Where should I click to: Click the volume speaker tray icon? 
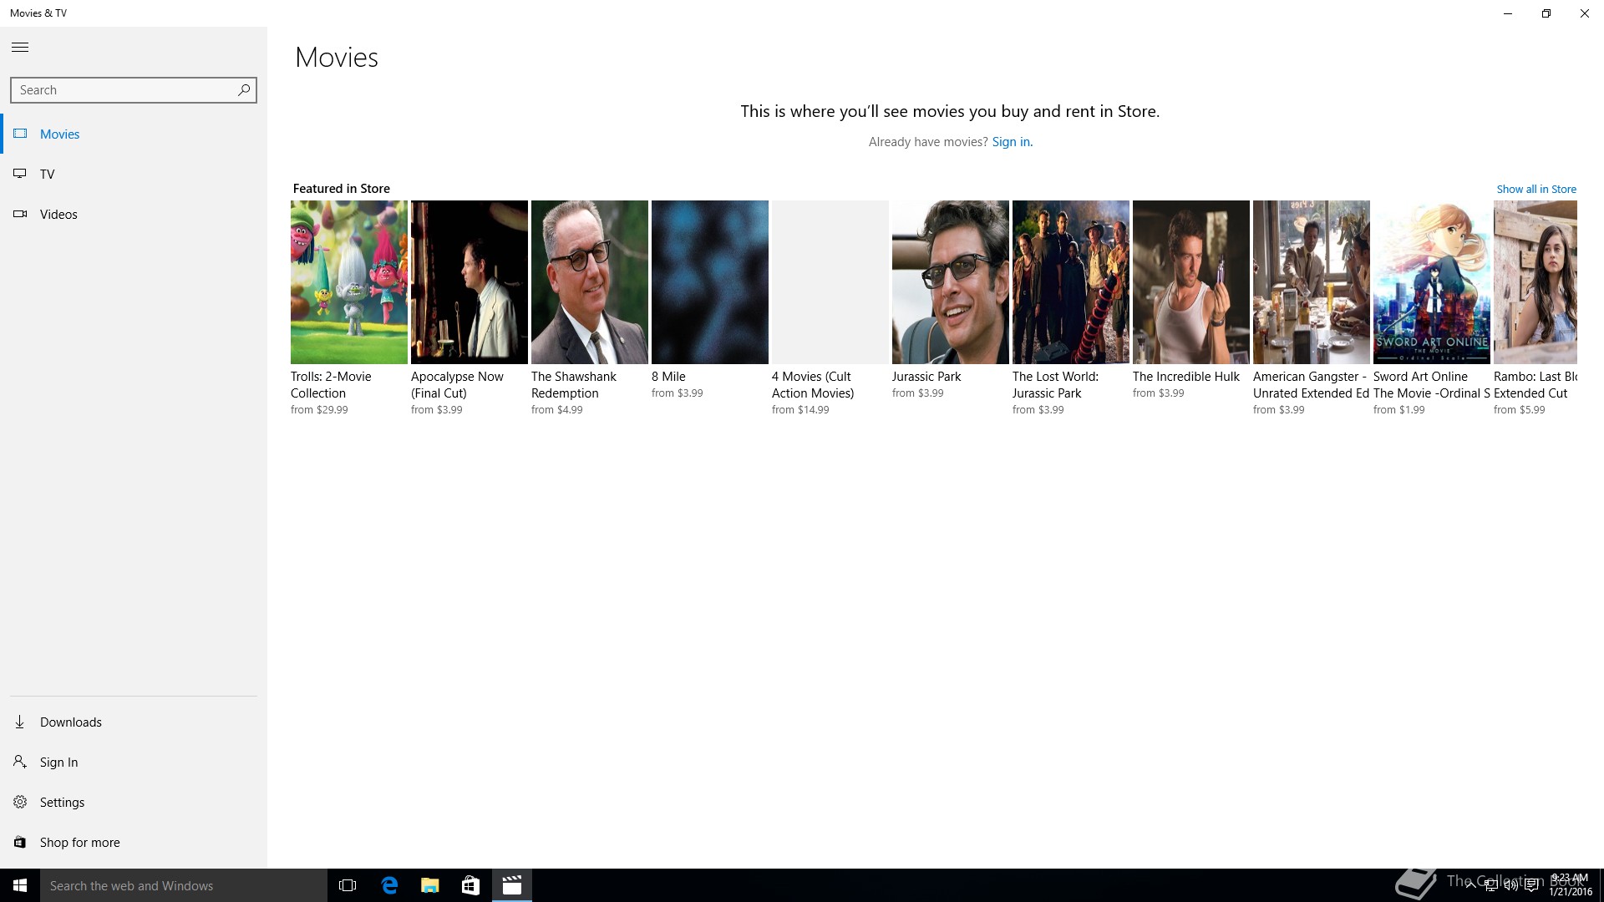[1511, 886]
